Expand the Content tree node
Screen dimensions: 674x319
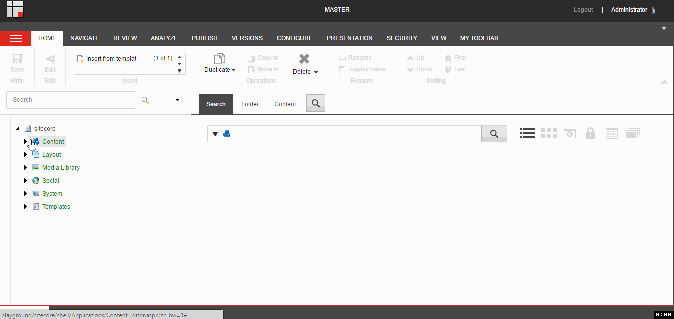click(x=25, y=142)
